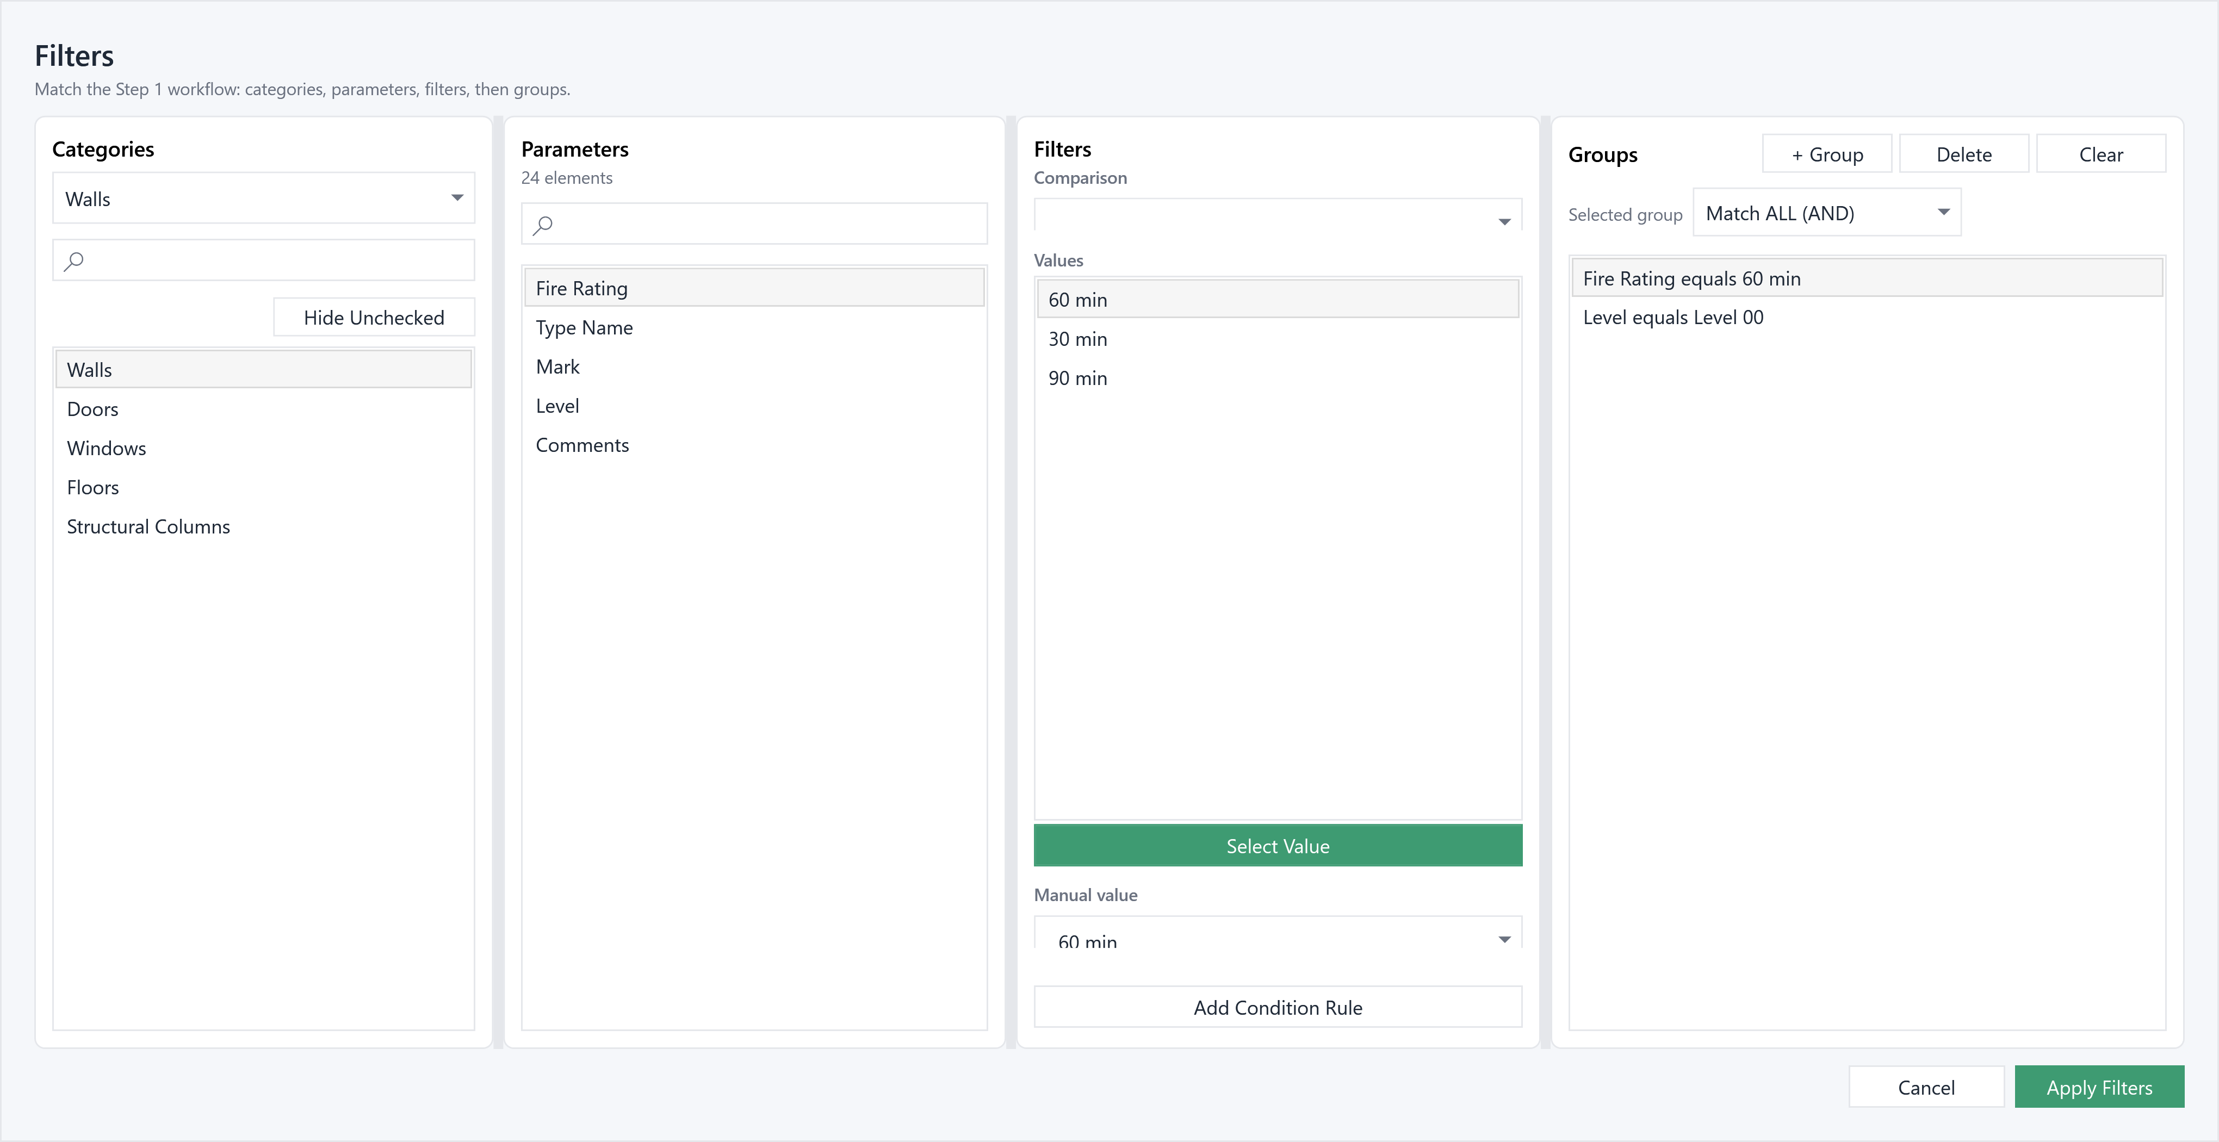Click the green Select Value button
The height and width of the screenshot is (1142, 2219).
[1278, 846]
